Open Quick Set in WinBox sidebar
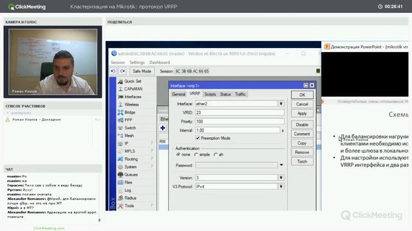The height and width of the screenshot is (231, 412). 133,81
